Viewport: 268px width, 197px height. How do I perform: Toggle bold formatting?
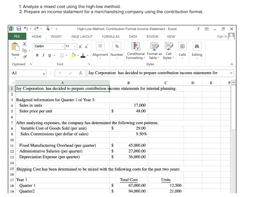(37, 55)
